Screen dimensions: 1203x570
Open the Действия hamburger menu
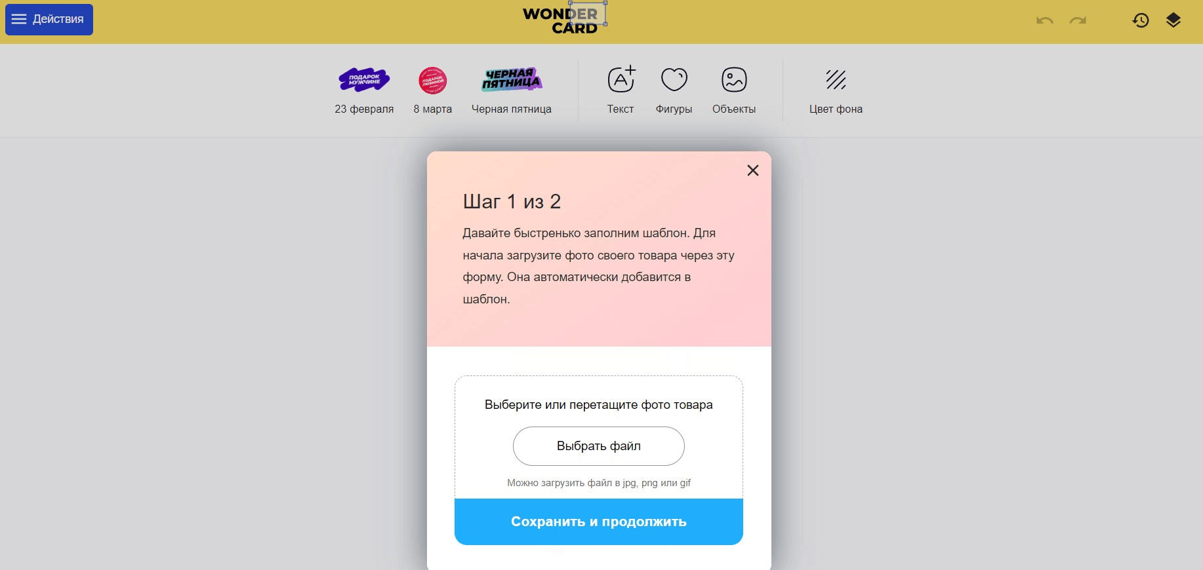click(49, 20)
